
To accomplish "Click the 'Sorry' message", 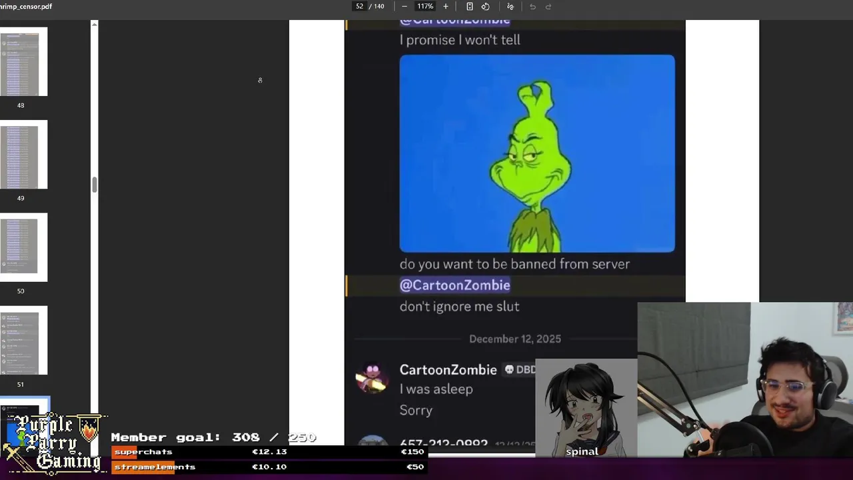I will 416,411.
